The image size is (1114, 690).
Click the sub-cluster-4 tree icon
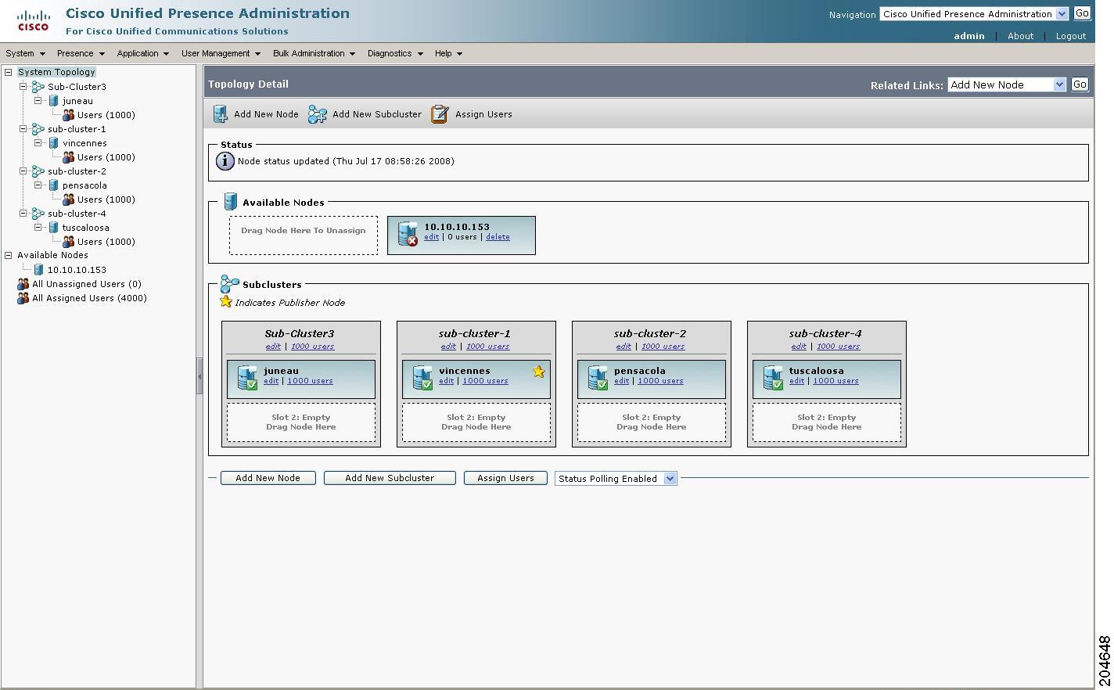click(x=38, y=214)
